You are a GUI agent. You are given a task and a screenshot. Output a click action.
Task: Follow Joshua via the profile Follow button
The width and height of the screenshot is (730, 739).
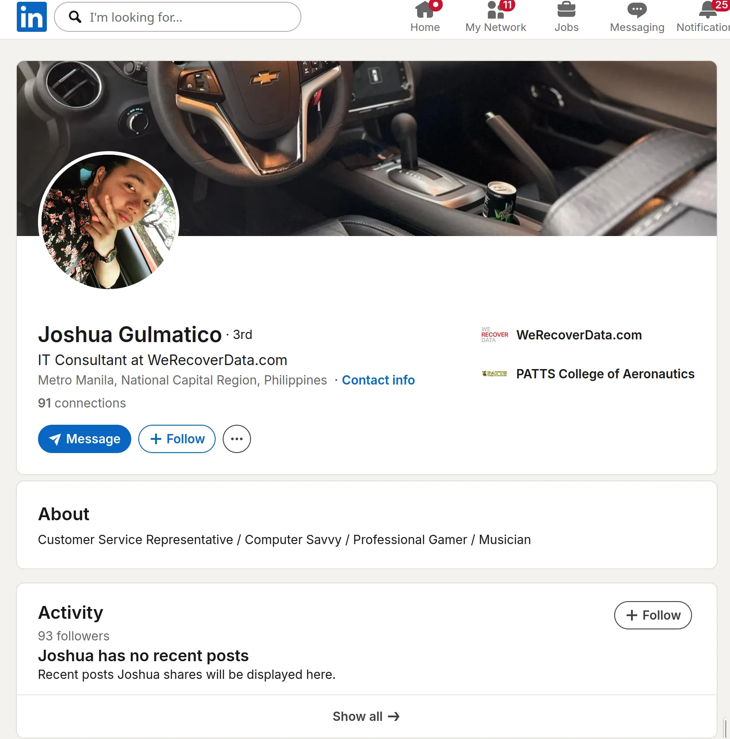click(177, 439)
